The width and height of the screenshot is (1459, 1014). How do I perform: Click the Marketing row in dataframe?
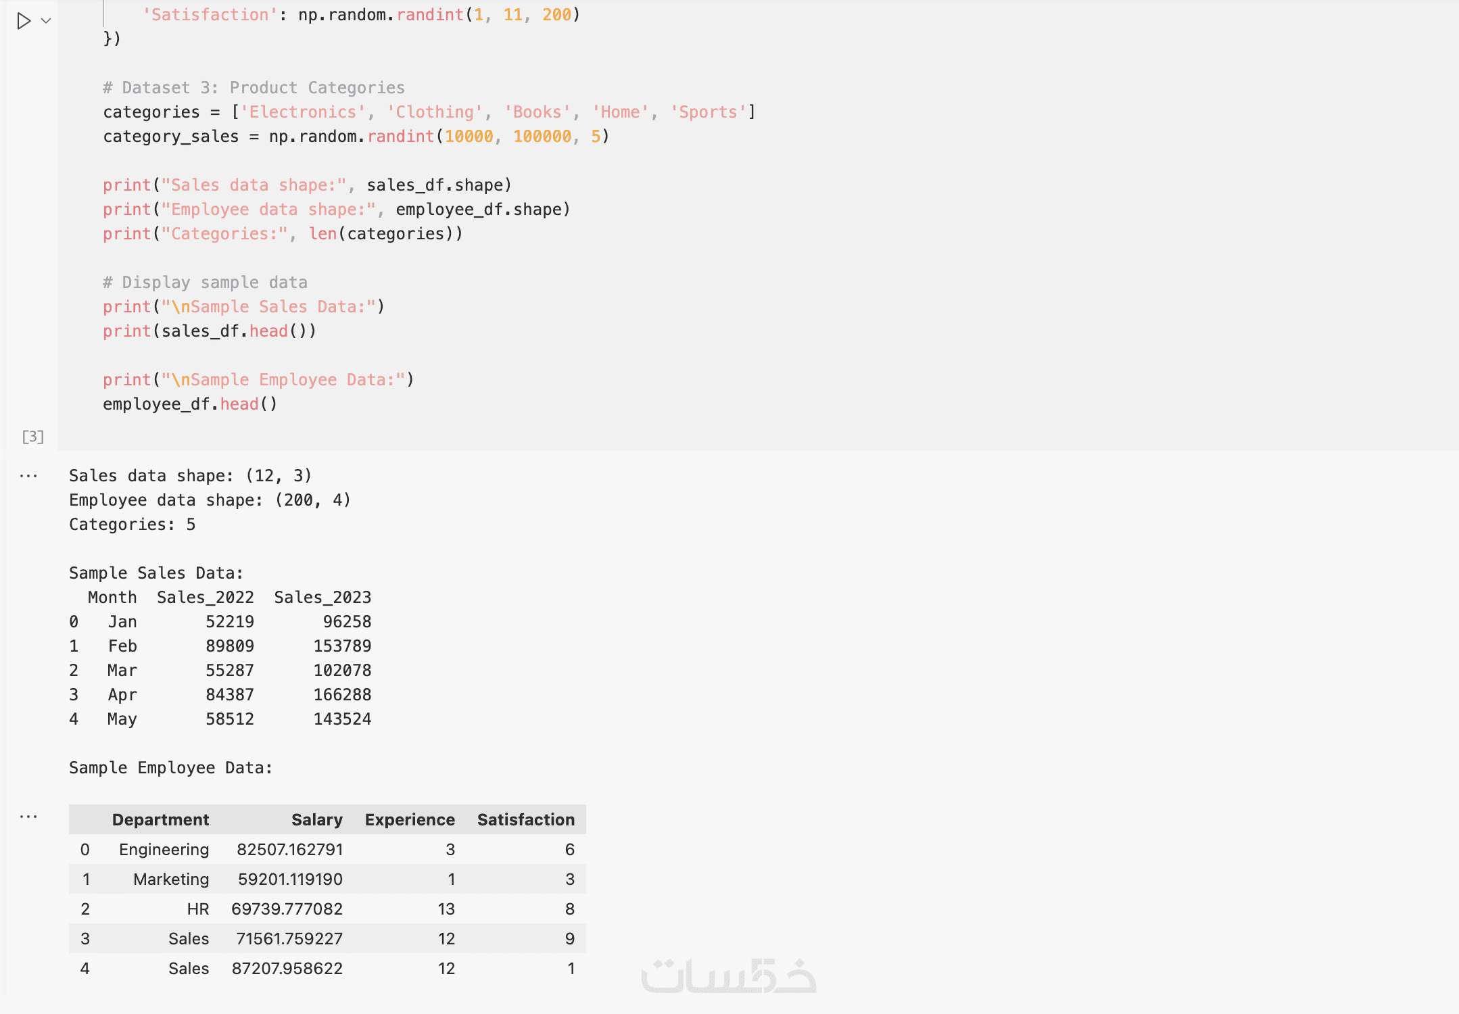[171, 879]
